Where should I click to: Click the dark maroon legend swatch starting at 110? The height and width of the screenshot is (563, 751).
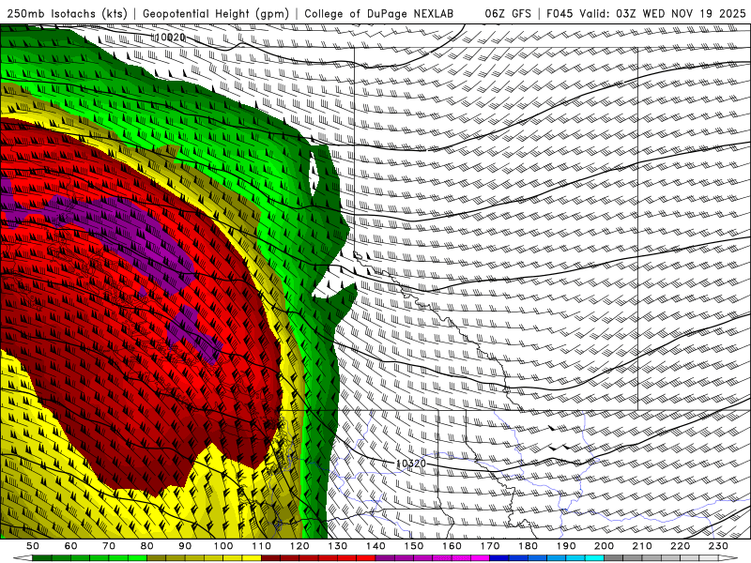coord(270,558)
